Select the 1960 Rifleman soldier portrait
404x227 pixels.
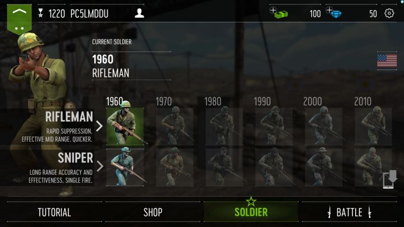tap(125, 126)
